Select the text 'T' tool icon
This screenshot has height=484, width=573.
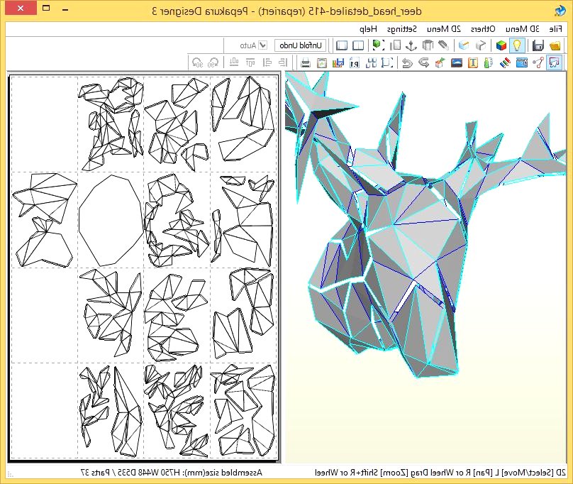pyautogui.click(x=472, y=63)
